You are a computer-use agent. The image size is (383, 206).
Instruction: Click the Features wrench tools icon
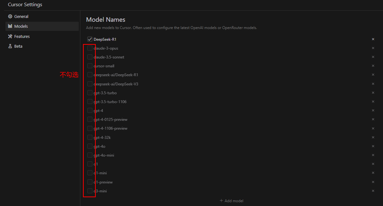pyautogui.click(x=10, y=36)
